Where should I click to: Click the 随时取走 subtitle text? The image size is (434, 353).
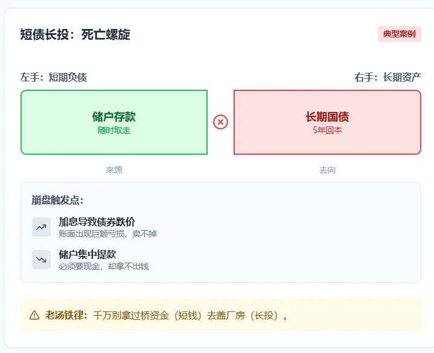[x=114, y=130]
